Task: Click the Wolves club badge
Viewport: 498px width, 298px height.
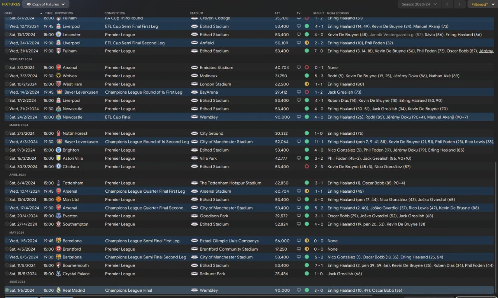Action: [58, 76]
